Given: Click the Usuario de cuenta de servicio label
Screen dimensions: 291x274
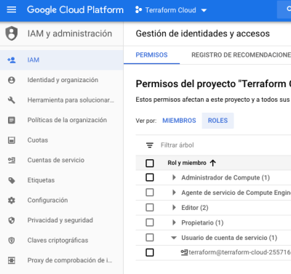Looking at the screenshot, I should pos(229,238).
